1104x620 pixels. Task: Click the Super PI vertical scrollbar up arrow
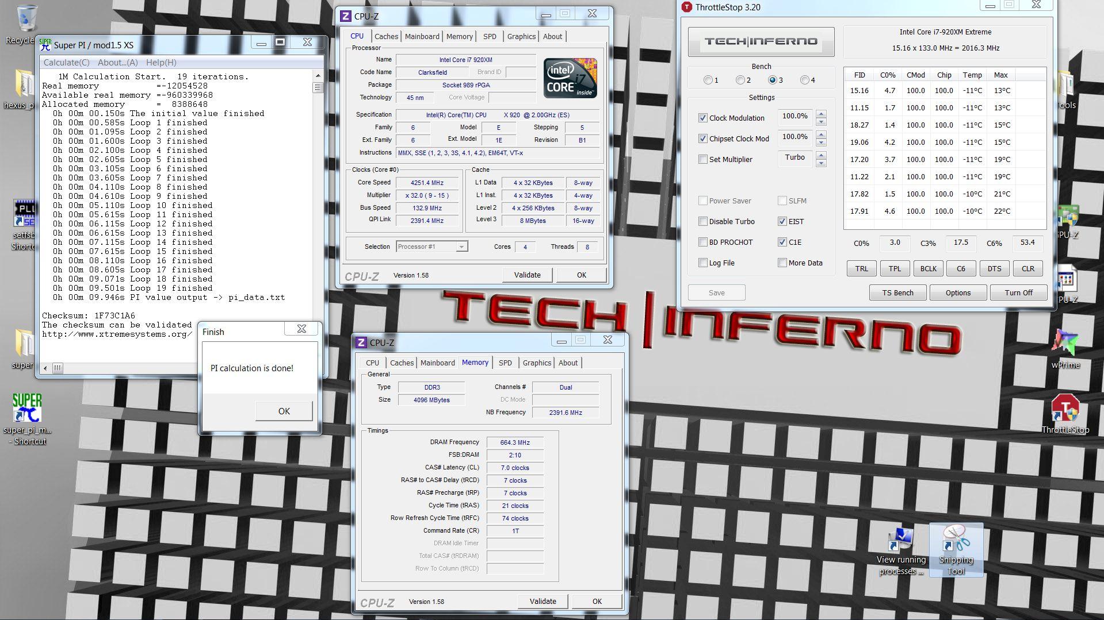click(318, 76)
